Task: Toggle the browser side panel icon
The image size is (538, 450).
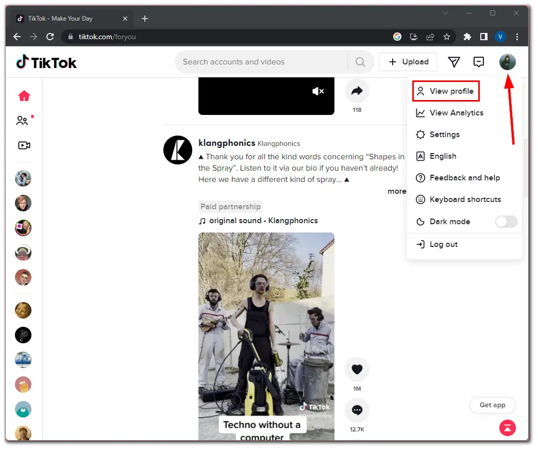Action: coord(483,37)
